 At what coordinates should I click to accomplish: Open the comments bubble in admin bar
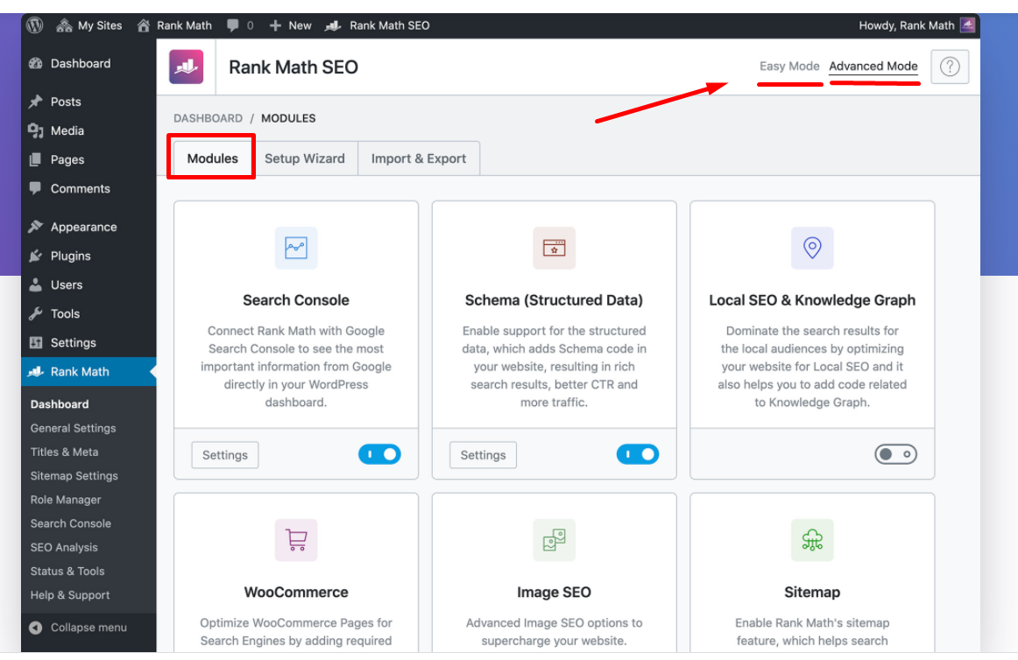point(239,25)
